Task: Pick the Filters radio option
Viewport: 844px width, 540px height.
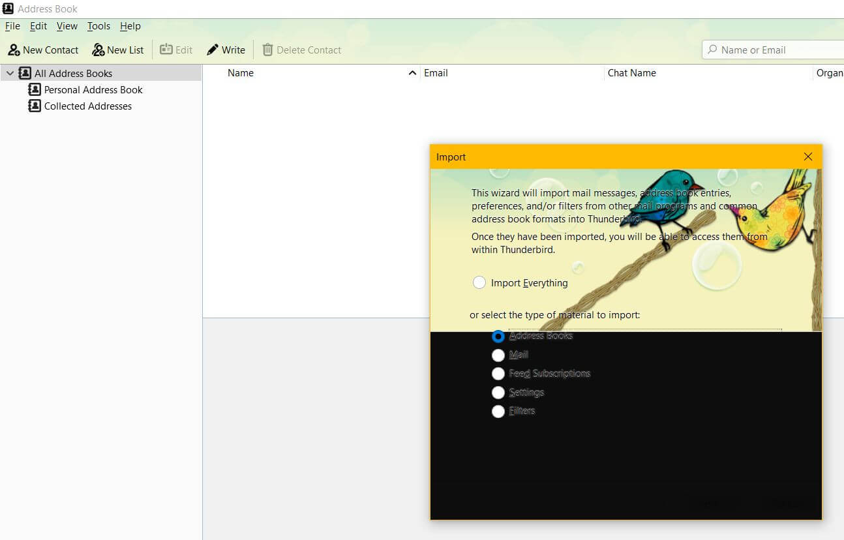Action: [498, 412]
